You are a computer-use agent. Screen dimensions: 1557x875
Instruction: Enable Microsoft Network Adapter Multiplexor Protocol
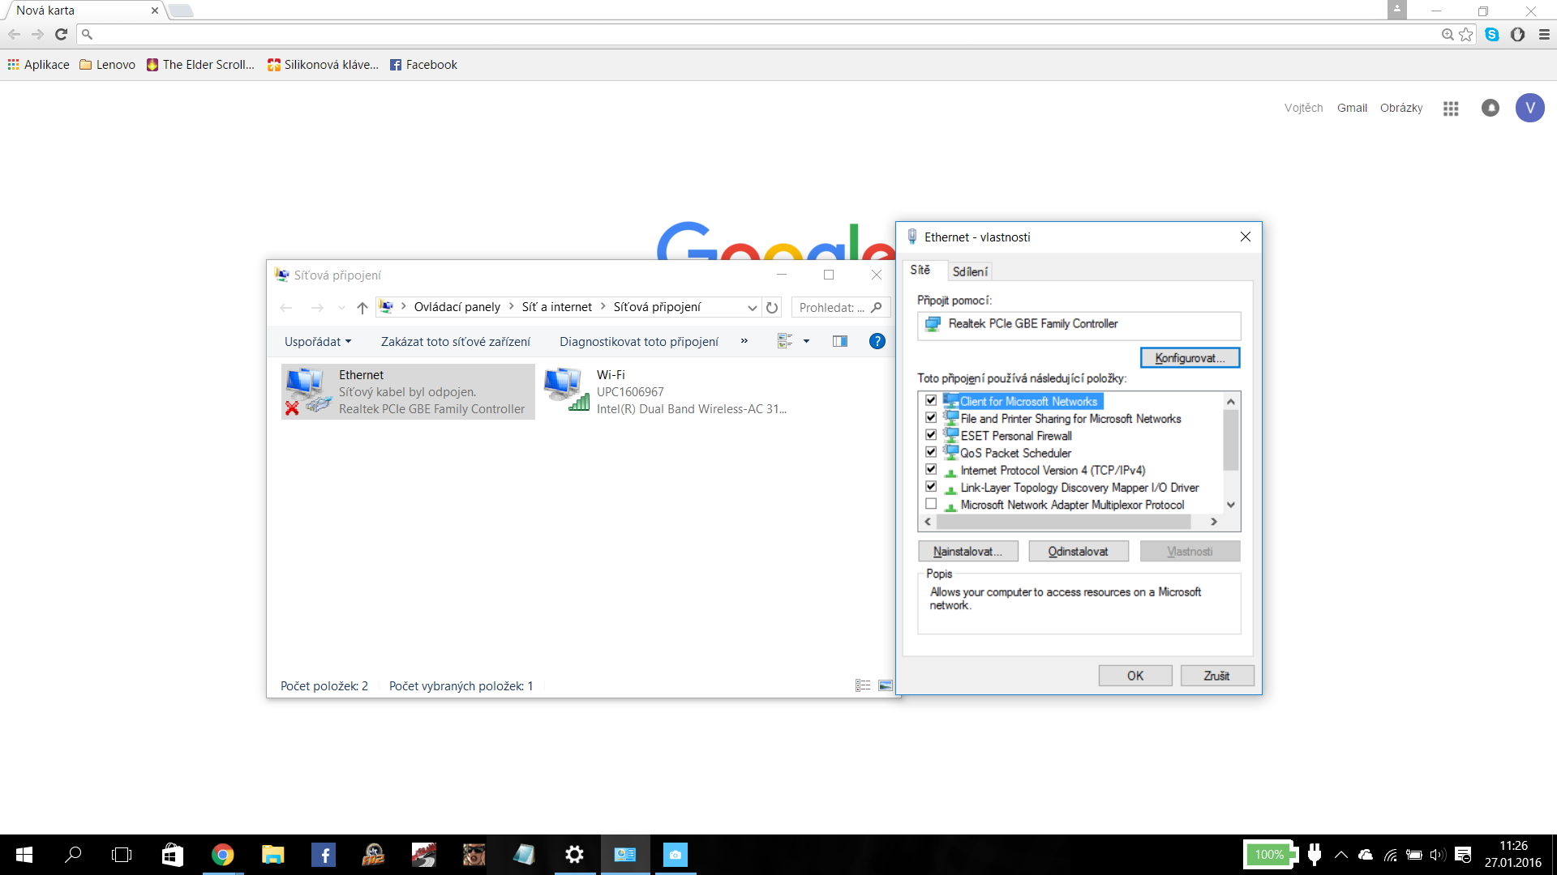click(931, 504)
